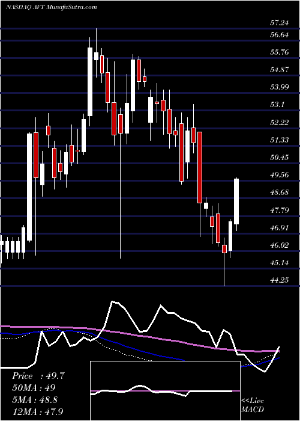Click the 48.68 price level label
The height and width of the screenshot is (421, 300).
pyautogui.click(x=280, y=192)
